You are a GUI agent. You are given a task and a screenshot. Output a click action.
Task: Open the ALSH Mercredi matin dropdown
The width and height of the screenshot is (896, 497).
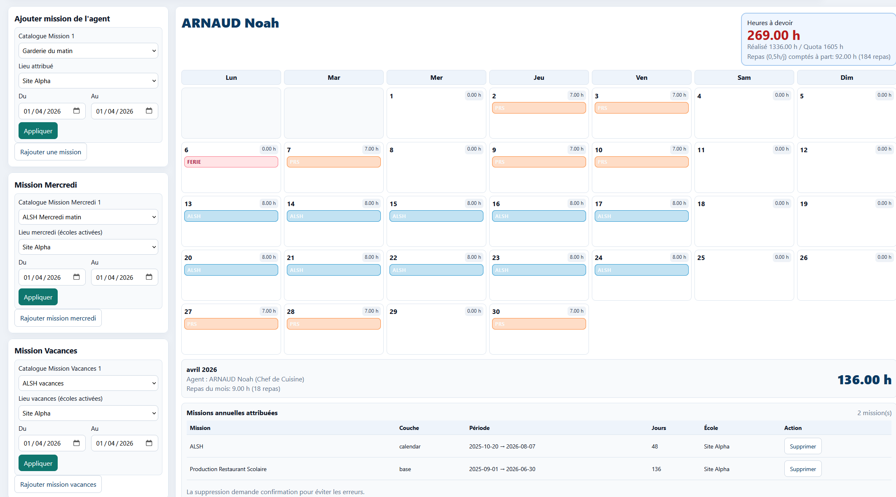pyautogui.click(x=88, y=217)
